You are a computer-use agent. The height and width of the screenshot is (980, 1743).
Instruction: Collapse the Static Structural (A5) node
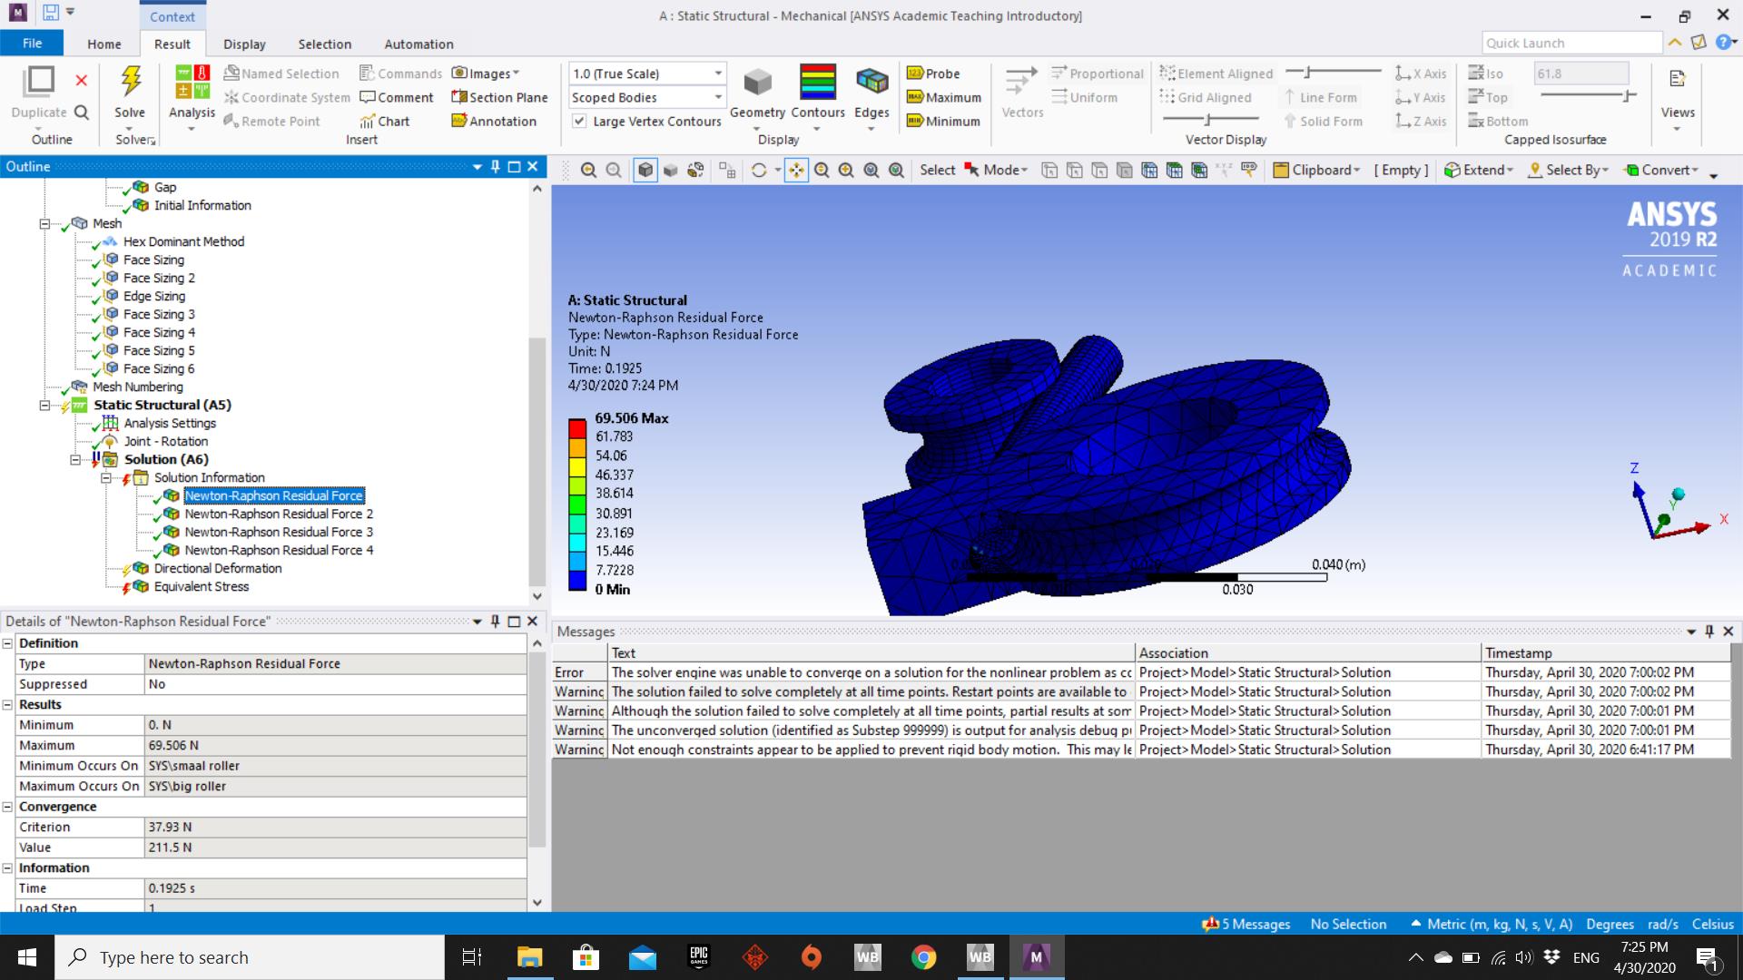tap(44, 406)
